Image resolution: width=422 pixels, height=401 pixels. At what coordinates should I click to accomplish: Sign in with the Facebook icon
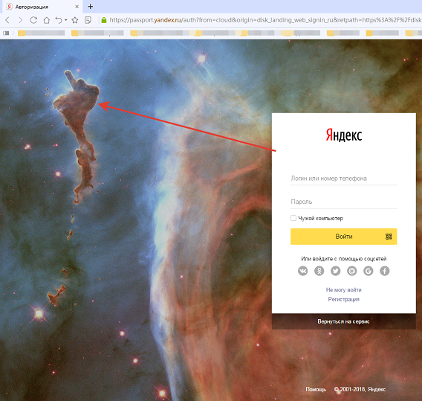coord(385,271)
